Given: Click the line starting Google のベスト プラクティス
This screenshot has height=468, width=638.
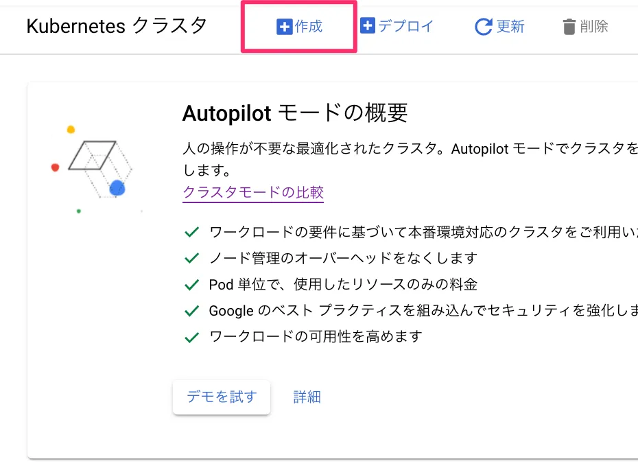Looking at the screenshot, I should point(423,310).
